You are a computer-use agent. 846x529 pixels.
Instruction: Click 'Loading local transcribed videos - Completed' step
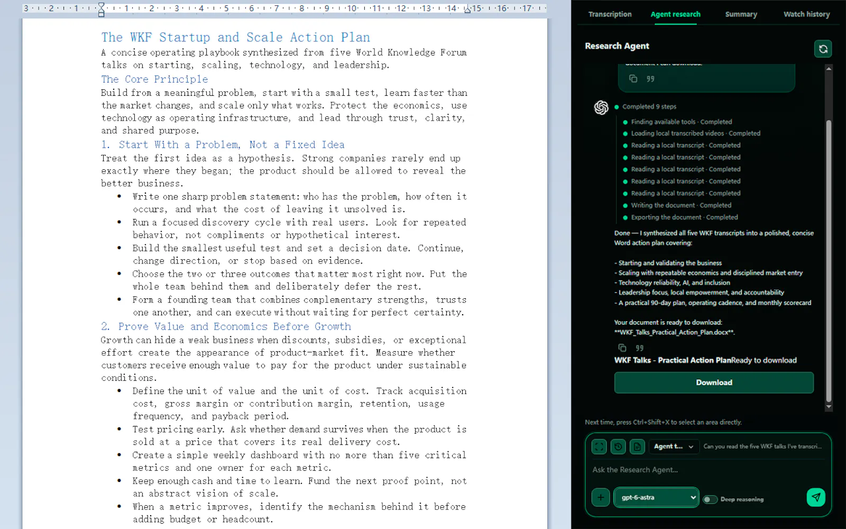[x=695, y=133]
